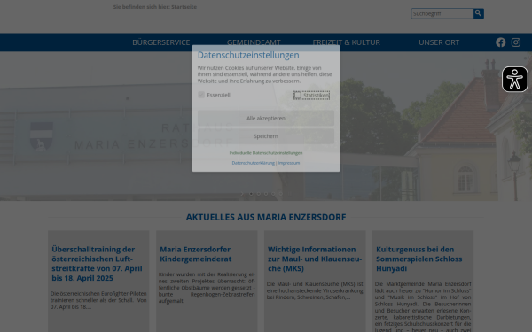Image resolution: width=532 pixels, height=332 pixels.
Task: Open the Maul- und Klauenseuche article
Action: click(315, 259)
